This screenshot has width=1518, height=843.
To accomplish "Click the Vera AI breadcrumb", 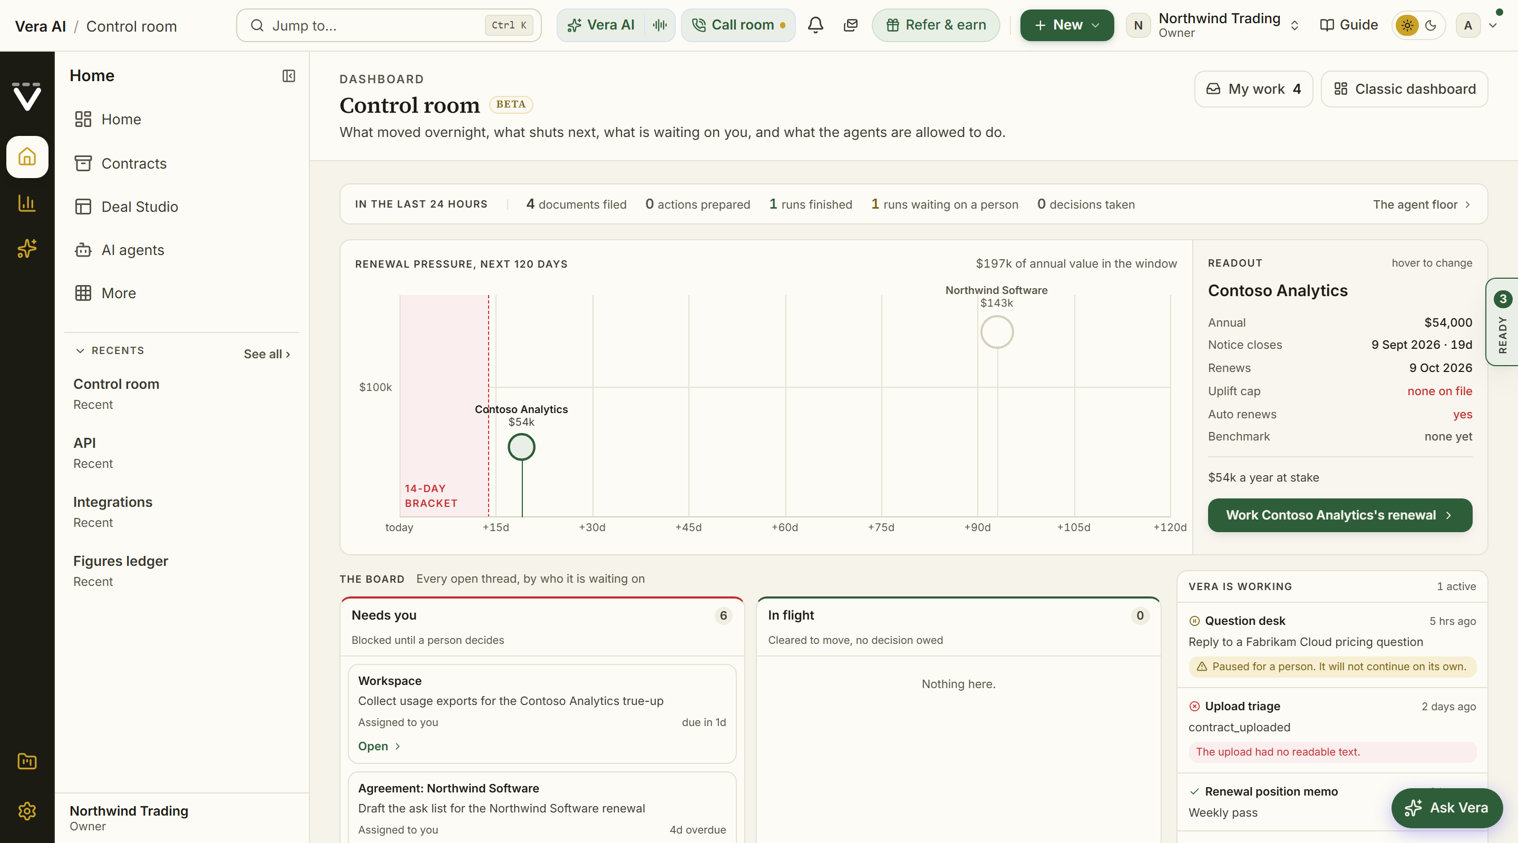I will (x=41, y=26).
